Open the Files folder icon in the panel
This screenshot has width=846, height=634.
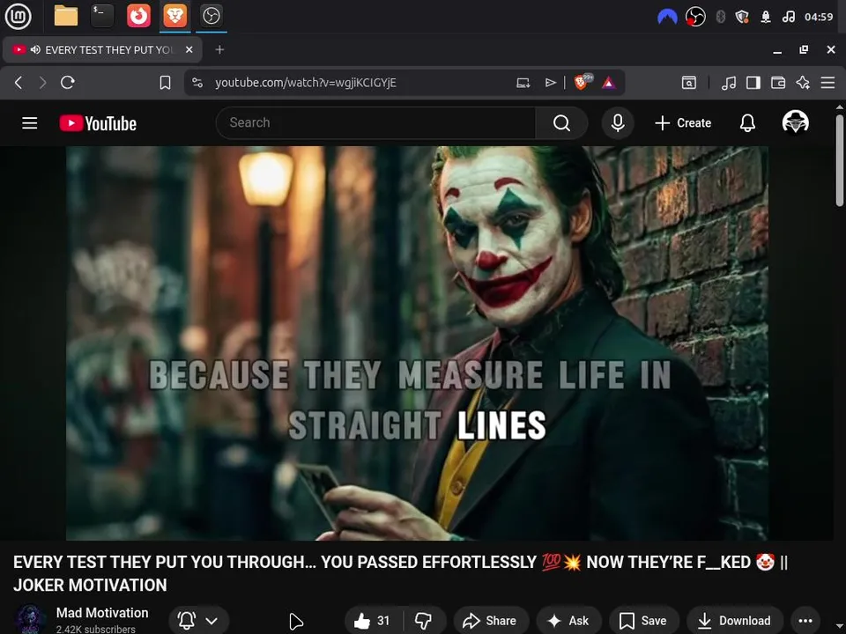66,16
